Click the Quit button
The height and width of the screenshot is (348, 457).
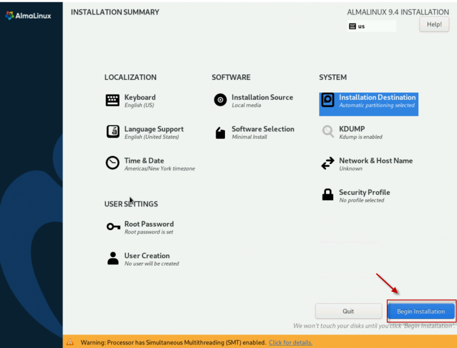(349, 311)
